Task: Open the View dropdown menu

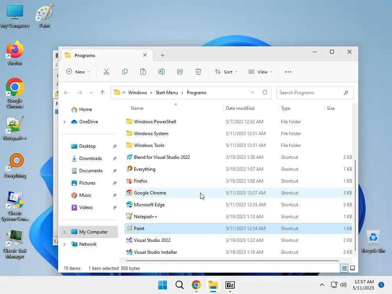Action: point(260,72)
